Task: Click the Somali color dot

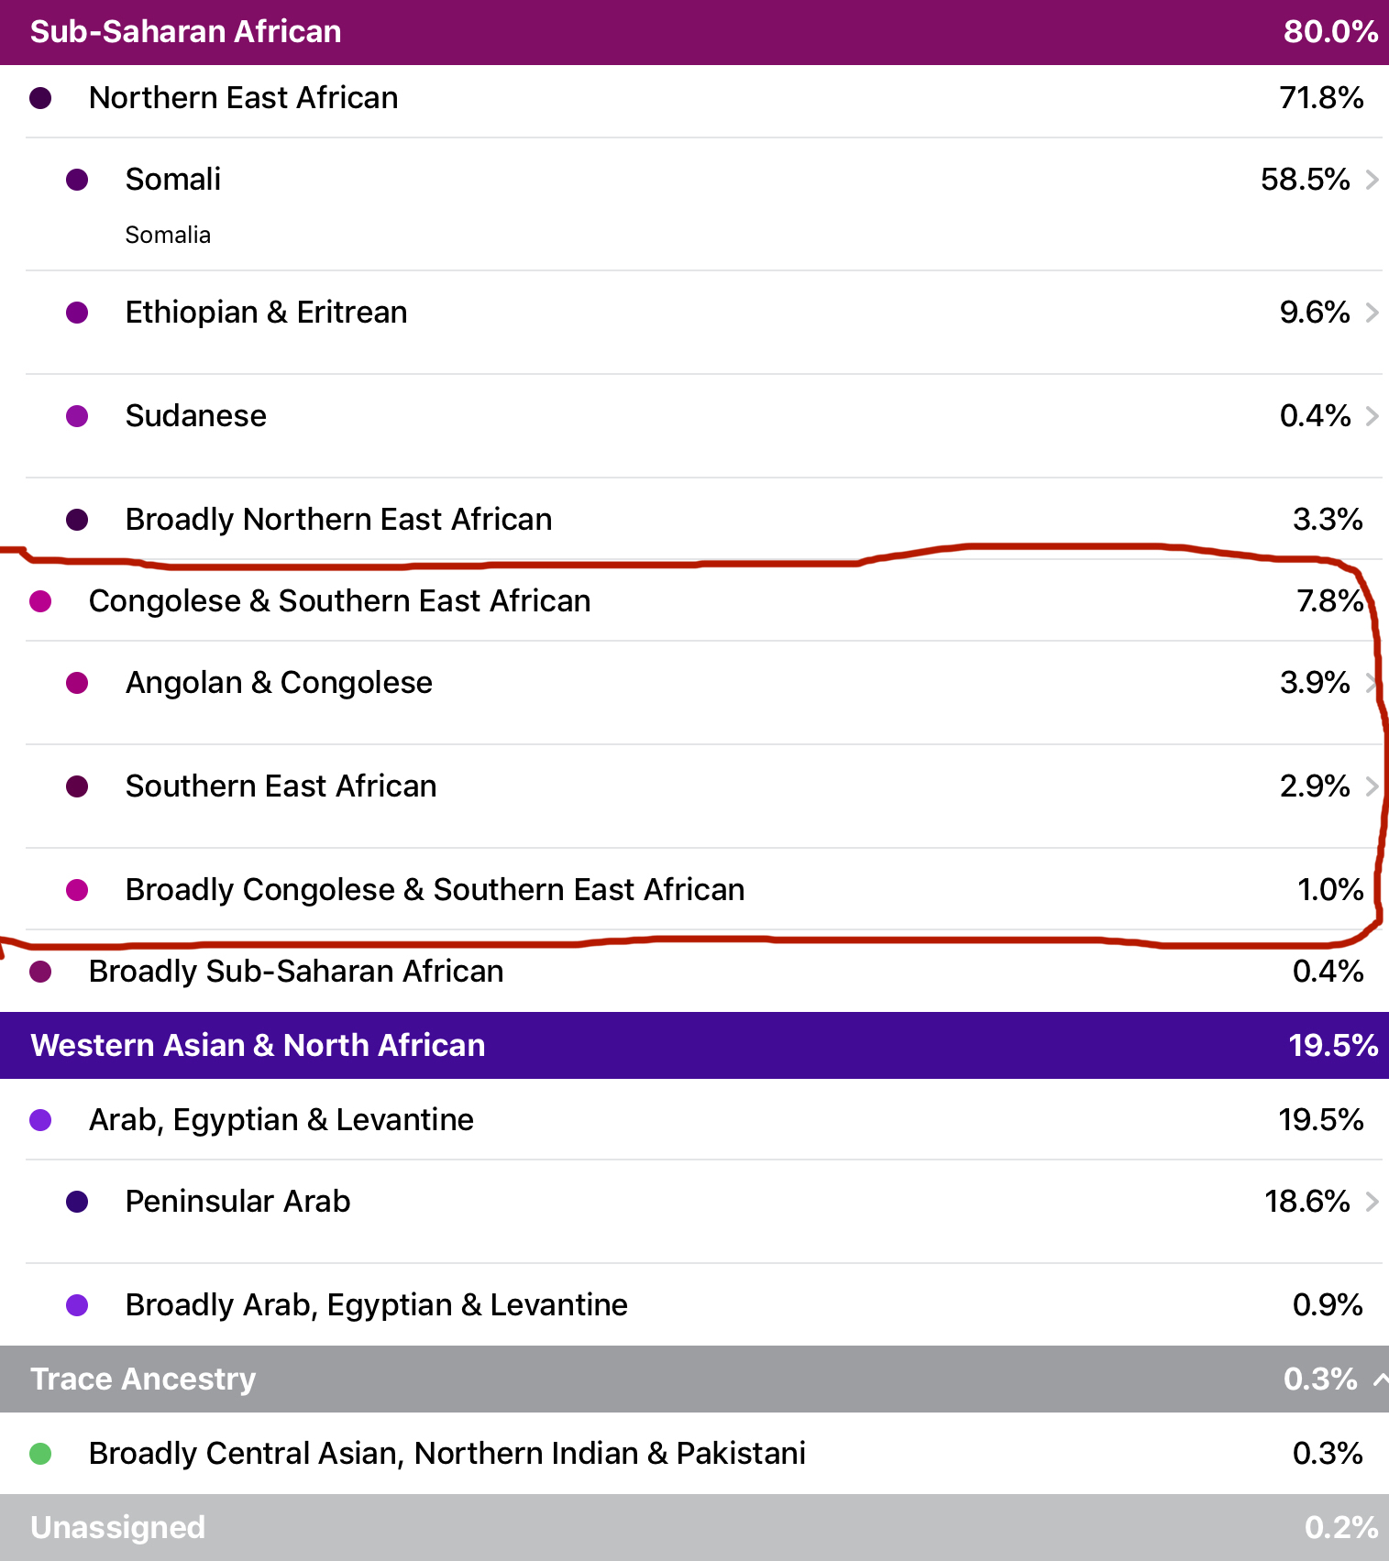Action: click(x=77, y=180)
